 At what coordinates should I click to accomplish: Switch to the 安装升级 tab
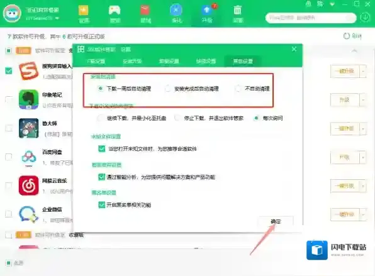coord(132,61)
